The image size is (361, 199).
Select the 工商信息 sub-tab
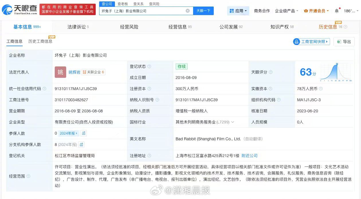click(x=14, y=41)
